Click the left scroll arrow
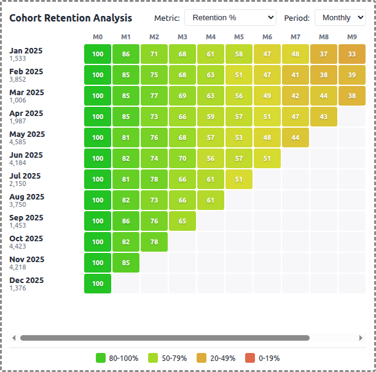 pyautogui.click(x=14, y=338)
